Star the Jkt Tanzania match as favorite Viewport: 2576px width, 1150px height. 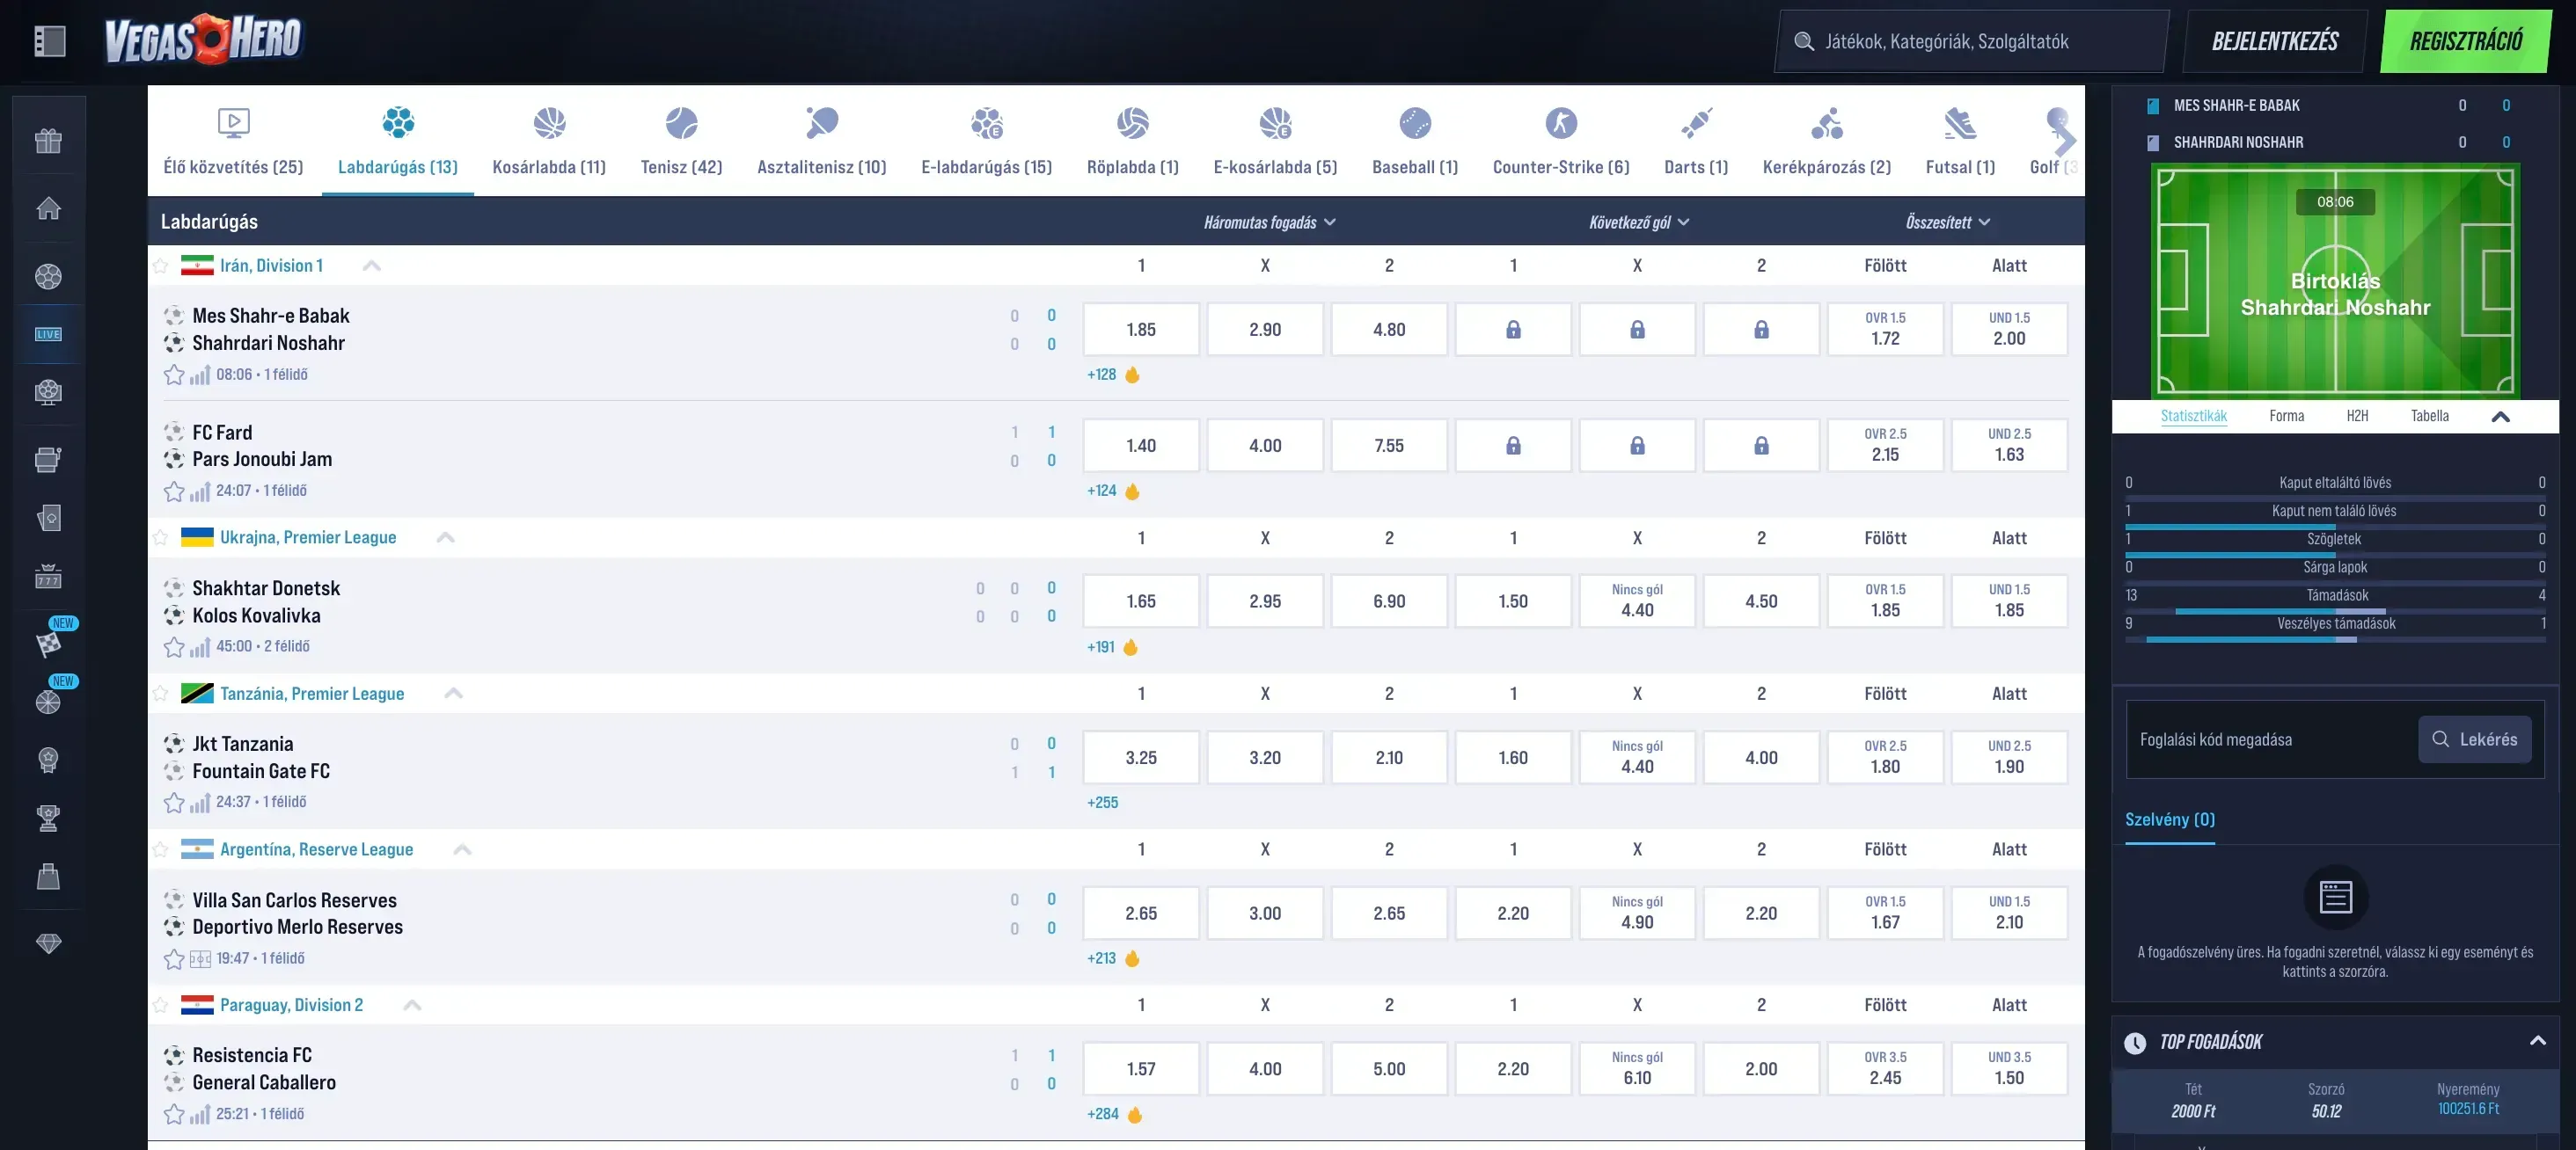point(174,803)
